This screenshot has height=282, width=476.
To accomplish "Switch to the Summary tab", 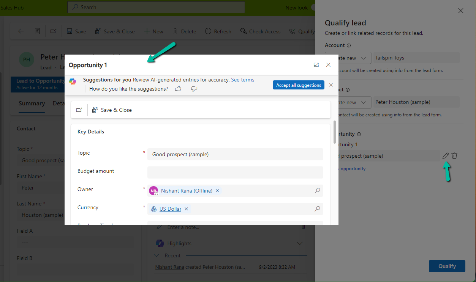I will tap(32, 103).
